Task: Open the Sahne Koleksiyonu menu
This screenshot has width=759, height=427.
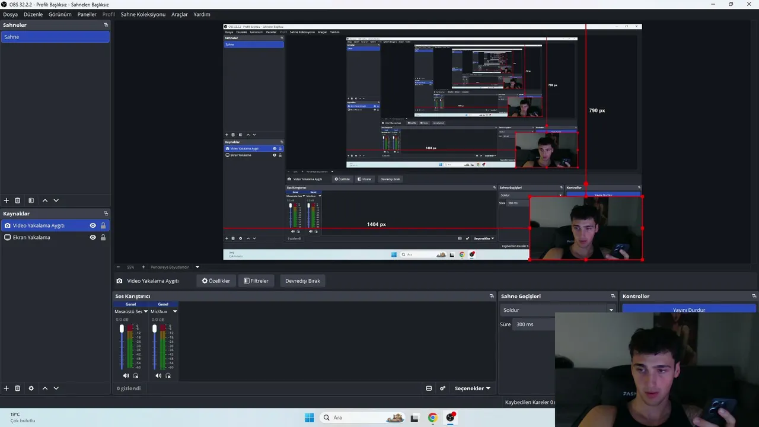Action: pyautogui.click(x=143, y=14)
